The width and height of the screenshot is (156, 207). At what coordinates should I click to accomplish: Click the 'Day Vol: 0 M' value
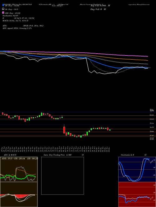pyautogui.click(x=98, y=9)
